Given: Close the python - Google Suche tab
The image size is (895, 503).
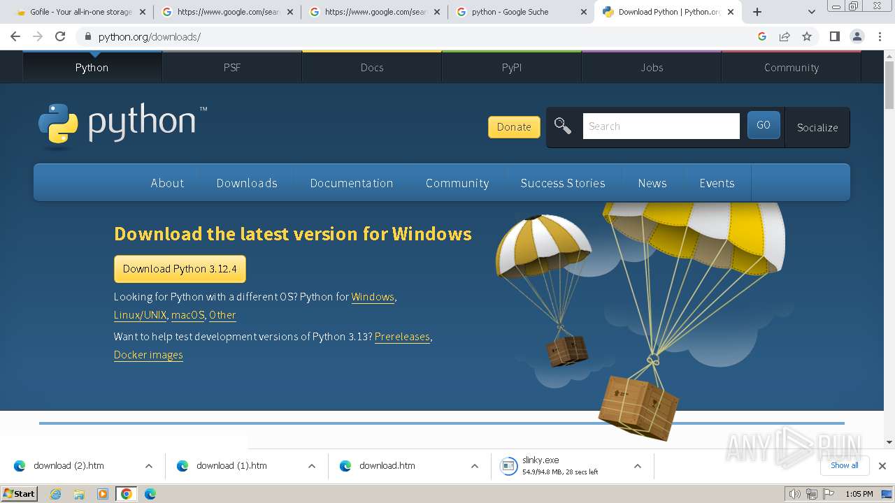Looking at the screenshot, I should coord(584,12).
